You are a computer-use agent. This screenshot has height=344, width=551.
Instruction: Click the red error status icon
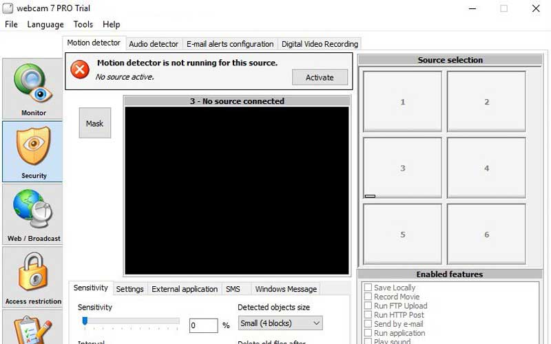click(80, 69)
